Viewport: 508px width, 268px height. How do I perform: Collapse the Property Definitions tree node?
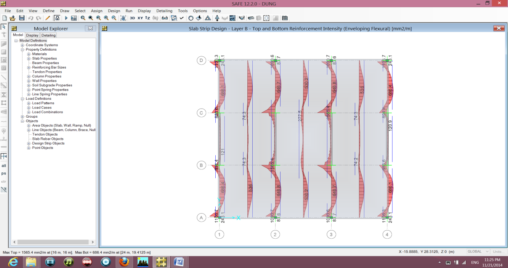(22, 49)
